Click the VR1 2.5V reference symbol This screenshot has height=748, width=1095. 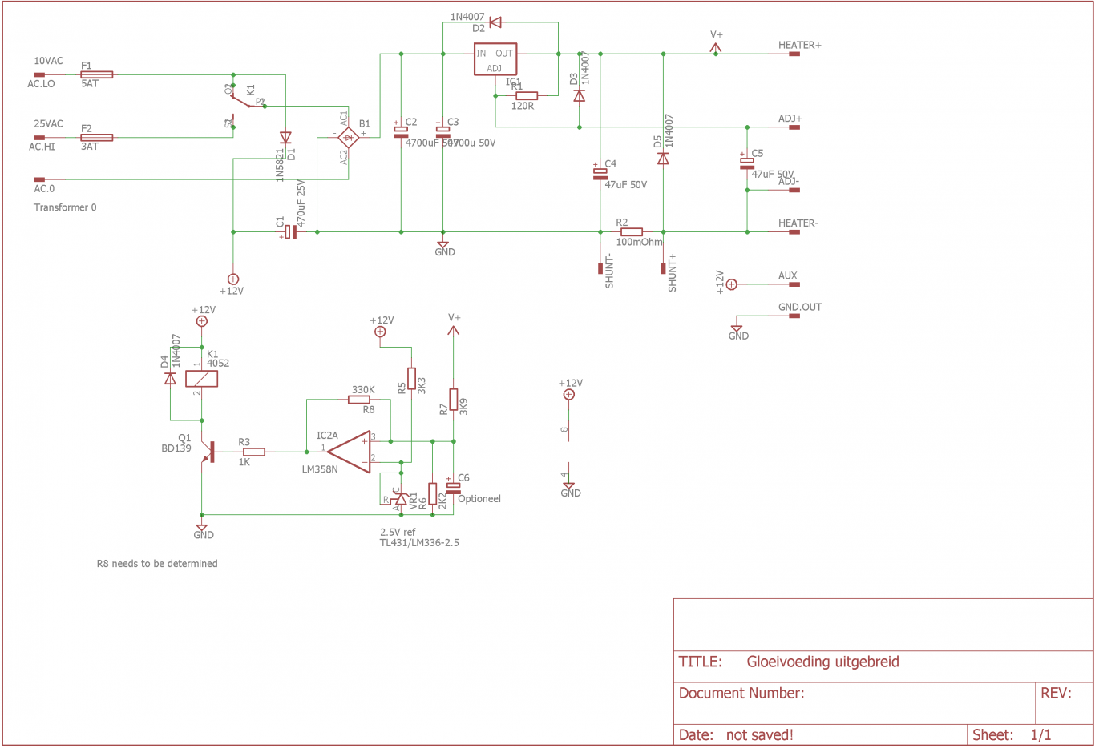[x=401, y=499]
